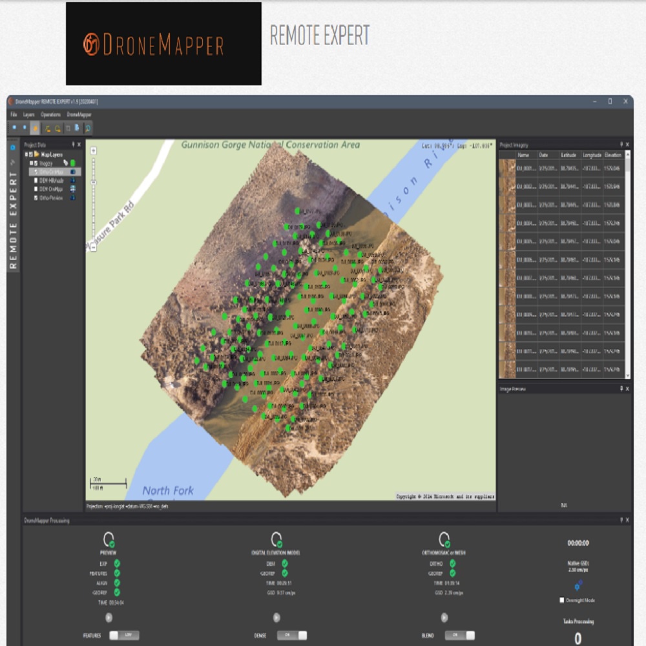This screenshot has width=646, height=646.
Task: Click the PREVIEW status circle icon
Action: pos(109,539)
